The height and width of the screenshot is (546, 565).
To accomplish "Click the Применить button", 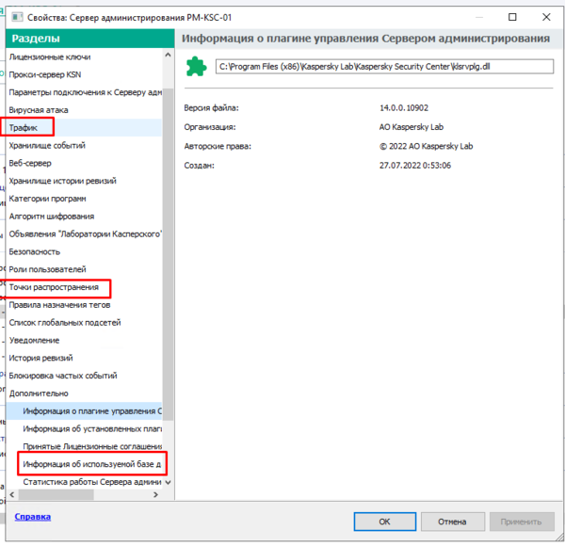I will (x=522, y=522).
